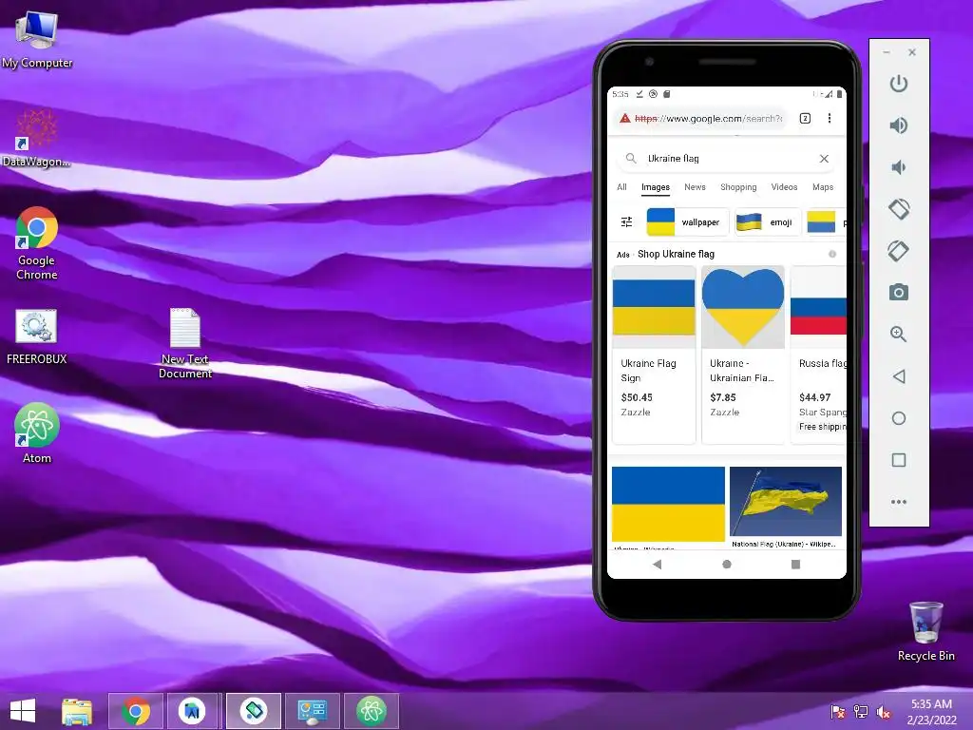Open the waving National Flag Wikipedia image
This screenshot has height=730, width=973.
tap(786, 502)
